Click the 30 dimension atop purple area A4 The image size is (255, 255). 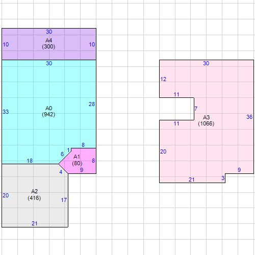click(49, 32)
